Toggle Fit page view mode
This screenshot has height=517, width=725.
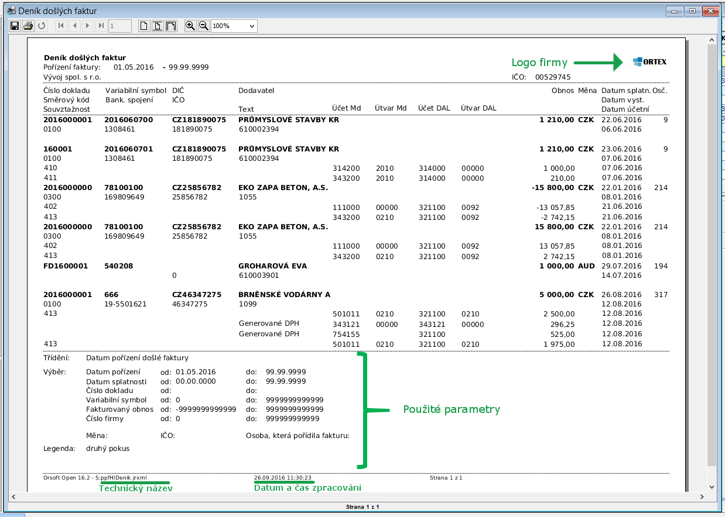click(158, 26)
